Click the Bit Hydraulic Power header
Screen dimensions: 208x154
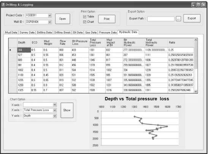[133, 43]
